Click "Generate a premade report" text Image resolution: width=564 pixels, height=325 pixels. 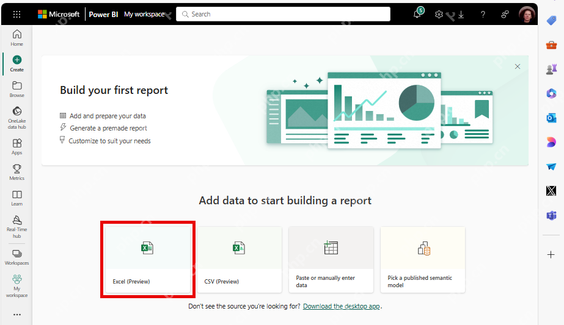coord(108,128)
